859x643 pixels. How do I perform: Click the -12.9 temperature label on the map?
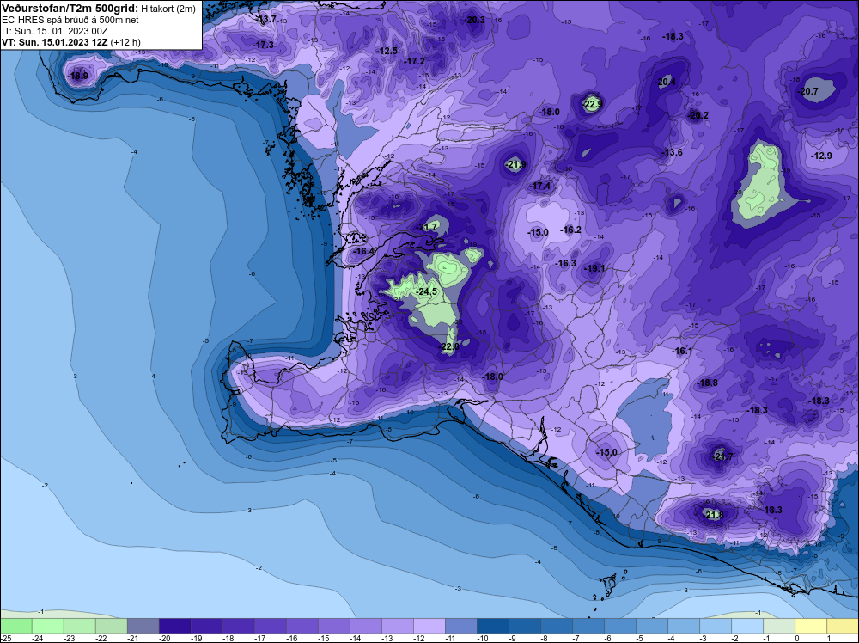(x=822, y=156)
